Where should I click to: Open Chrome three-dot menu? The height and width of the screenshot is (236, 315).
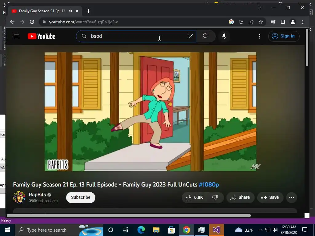pyautogui.click(x=303, y=22)
